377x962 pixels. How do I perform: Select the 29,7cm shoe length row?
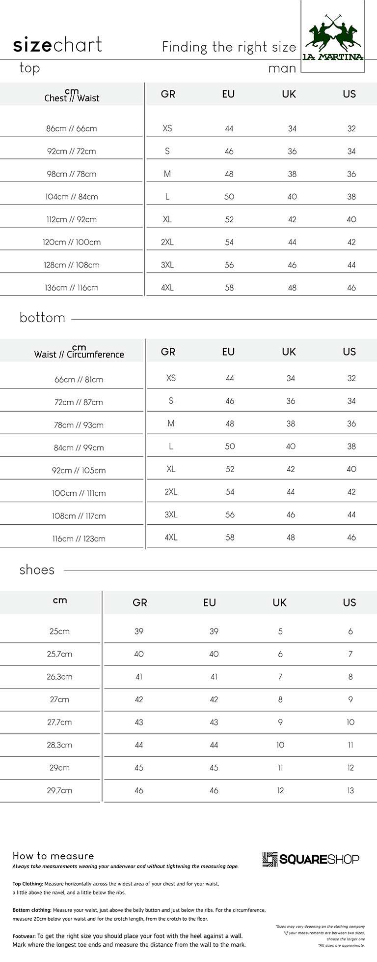point(188,790)
